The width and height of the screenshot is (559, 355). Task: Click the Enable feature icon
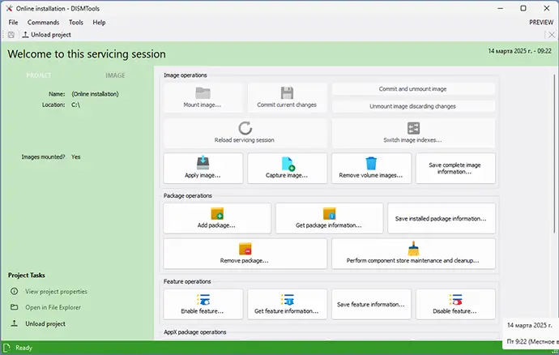tap(203, 299)
